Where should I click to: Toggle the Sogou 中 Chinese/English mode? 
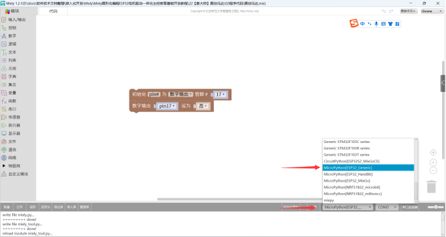(x=362, y=24)
